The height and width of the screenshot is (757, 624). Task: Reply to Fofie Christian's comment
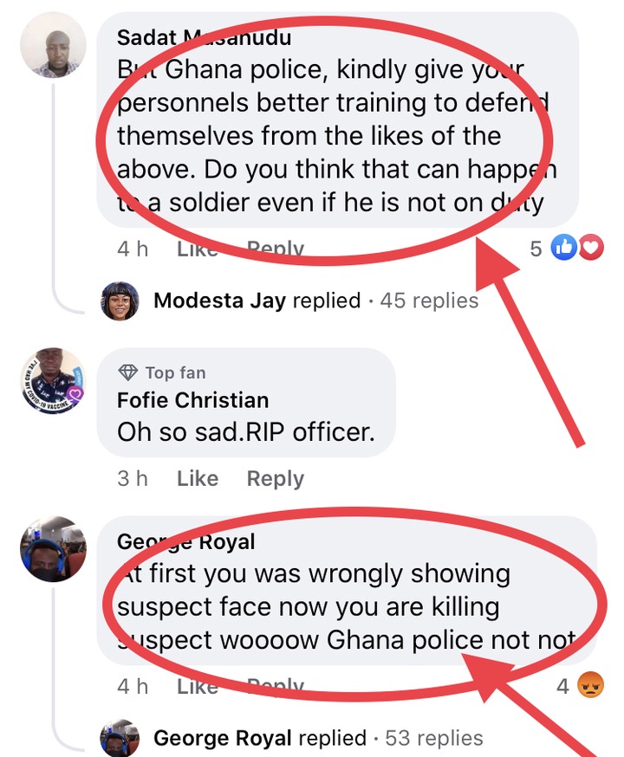click(x=276, y=478)
